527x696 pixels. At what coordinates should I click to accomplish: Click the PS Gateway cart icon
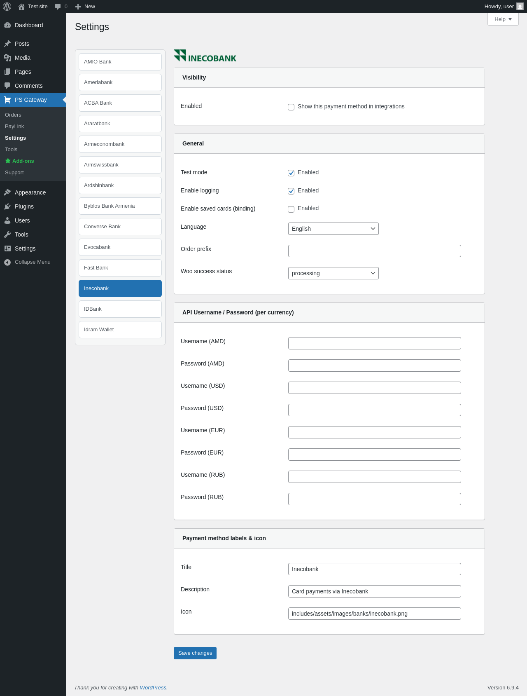(7, 100)
